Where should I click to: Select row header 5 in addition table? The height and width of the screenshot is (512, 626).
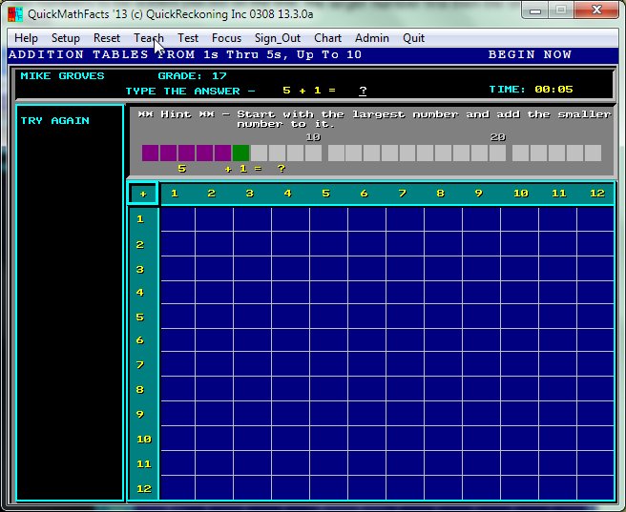tap(140, 317)
